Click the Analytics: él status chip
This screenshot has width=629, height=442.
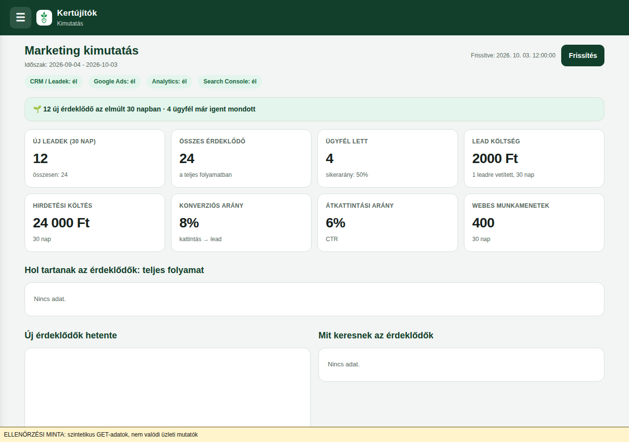click(169, 82)
